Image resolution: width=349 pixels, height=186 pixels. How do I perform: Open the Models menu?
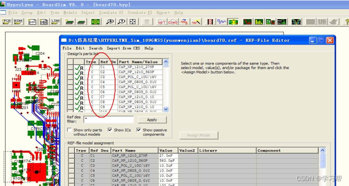pos(70,12)
